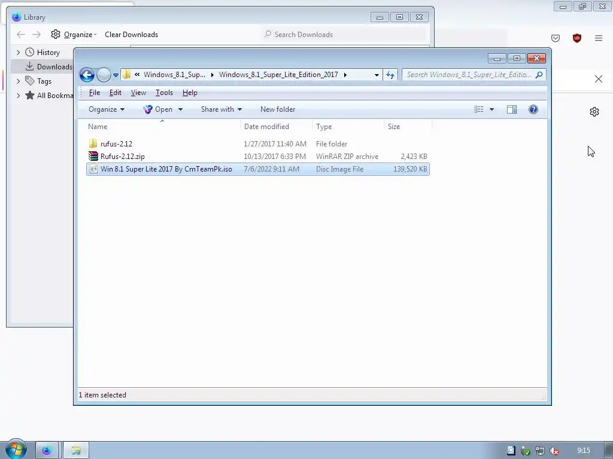Image resolution: width=613 pixels, height=459 pixels.
Task: Switch to Windows Explorer taskbar button
Action: click(x=76, y=451)
